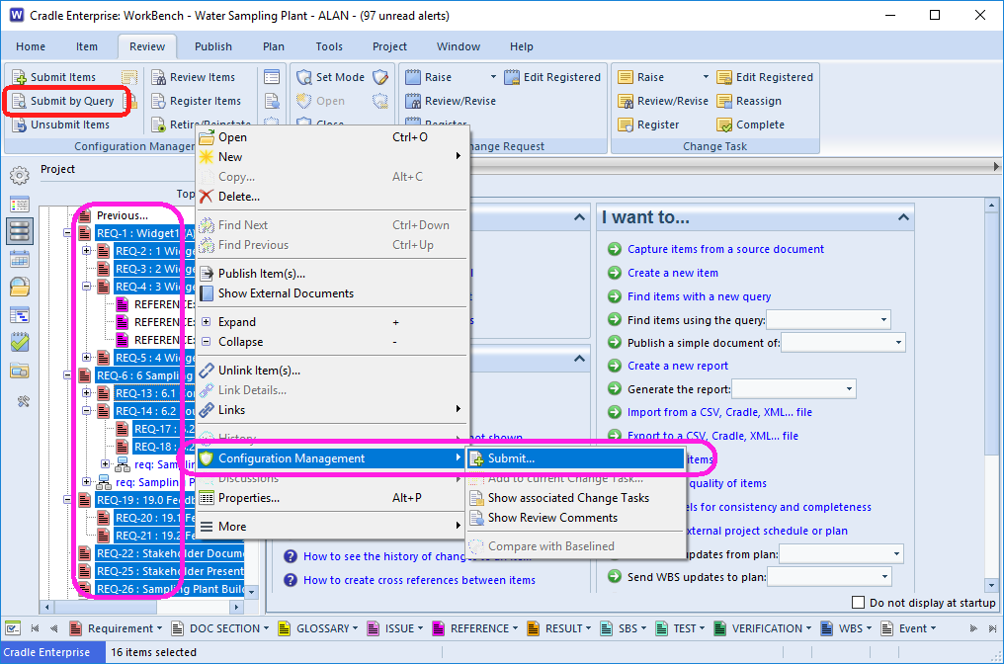Click the settings gear icon in sidebar
The image size is (1004, 664).
[20, 175]
